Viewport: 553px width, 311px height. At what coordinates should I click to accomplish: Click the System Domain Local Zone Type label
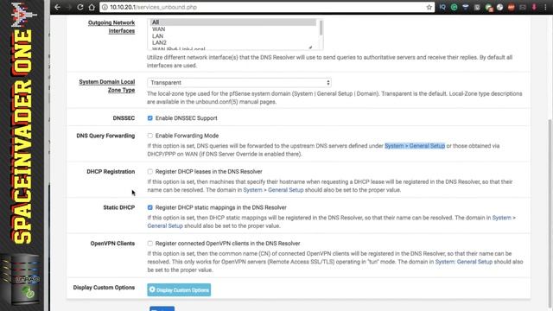click(107, 86)
